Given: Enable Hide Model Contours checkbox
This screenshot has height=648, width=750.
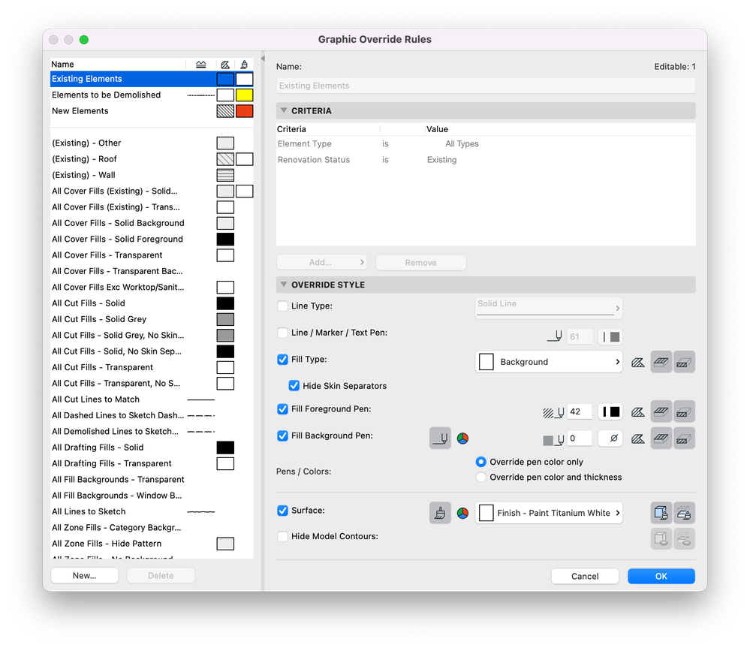Looking at the screenshot, I should (283, 536).
